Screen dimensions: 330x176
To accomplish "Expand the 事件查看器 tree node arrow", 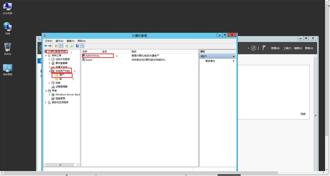I will tap(50, 63).
